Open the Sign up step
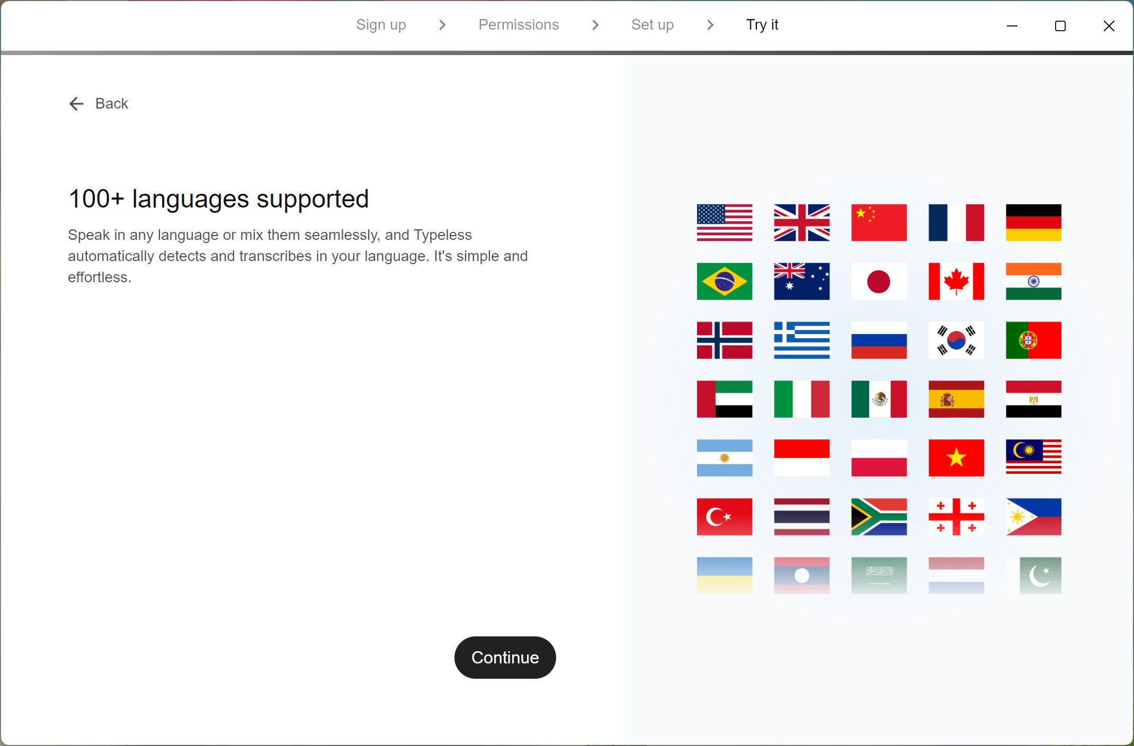This screenshot has height=746, width=1134. click(381, 25)
